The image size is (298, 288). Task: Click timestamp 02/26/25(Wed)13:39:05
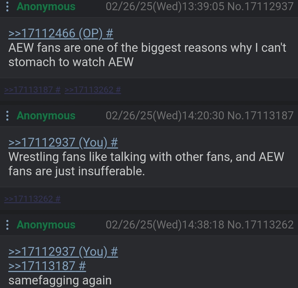[165, 7]
